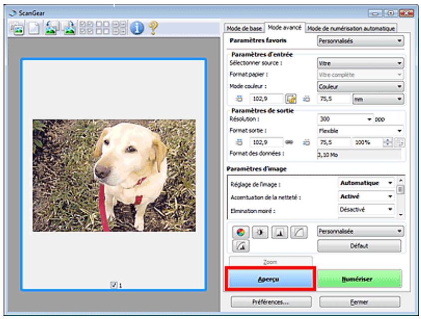Click the Format papier disabled dropdown
This screenshot has width=421, height=319.
361,75
